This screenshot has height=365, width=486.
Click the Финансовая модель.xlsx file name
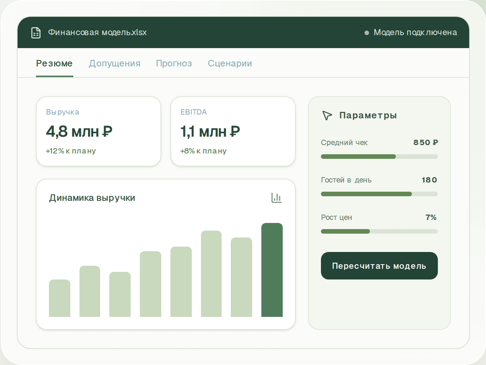[97, 32]
